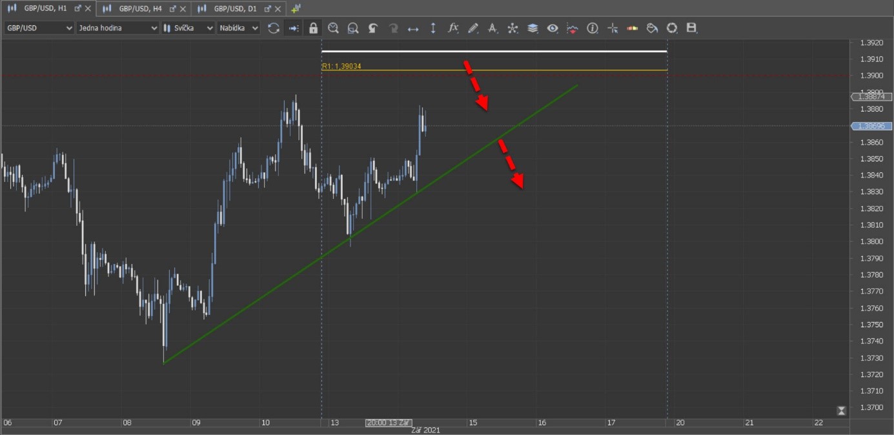Open the Jedna hodina timeframe dropdown
The width and height of the screenshot is (894, 435).
tap(117, 28)
